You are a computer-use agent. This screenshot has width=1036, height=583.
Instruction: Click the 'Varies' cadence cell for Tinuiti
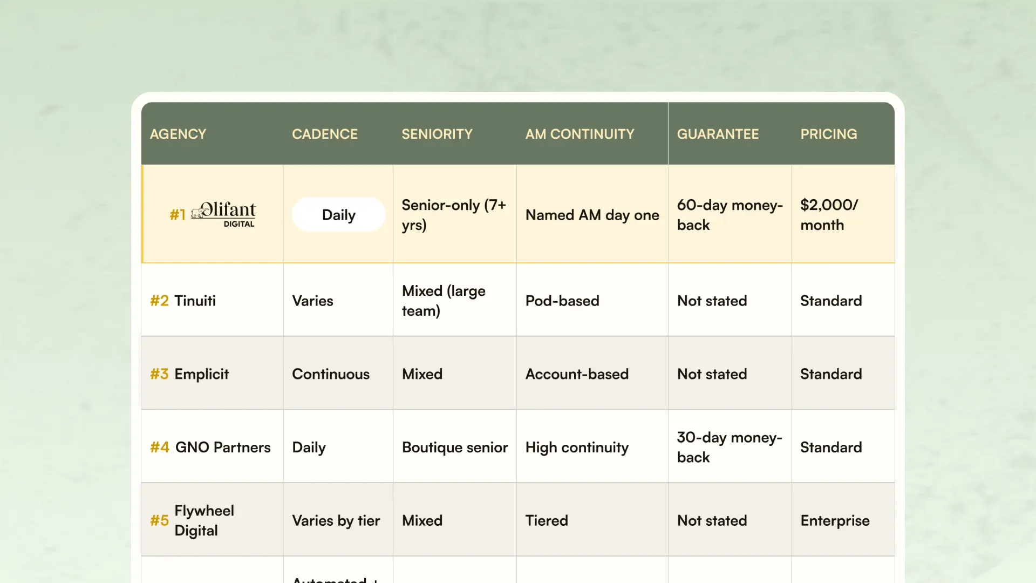point(338,300)
